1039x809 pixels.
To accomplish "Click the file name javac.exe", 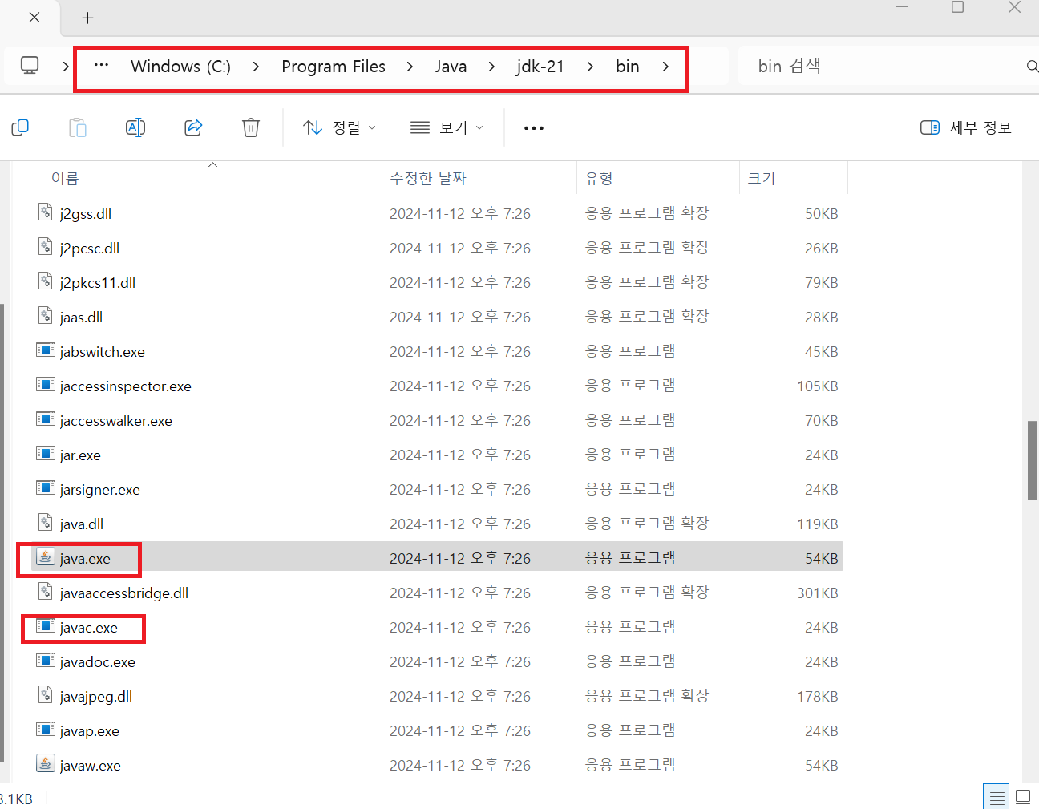I will coord(89,628).
